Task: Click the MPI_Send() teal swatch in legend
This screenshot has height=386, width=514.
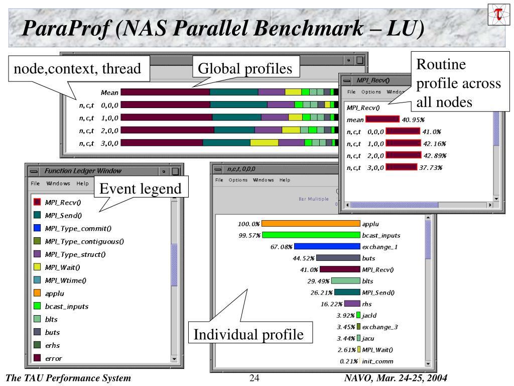Action: click(x=37, y=215)
